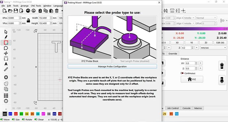Screen dimensions: 228x122
Task: Open the Align X Middle dropdown
Action: pyautogui.click(x=189, y=18)
